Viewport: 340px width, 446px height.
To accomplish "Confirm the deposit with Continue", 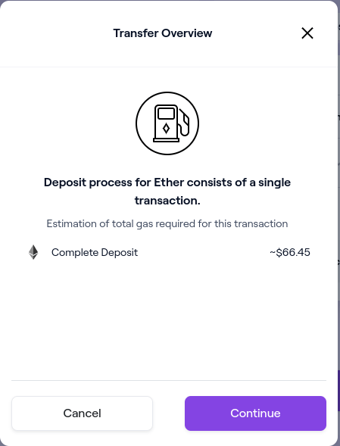I will [x=255, y=413].
